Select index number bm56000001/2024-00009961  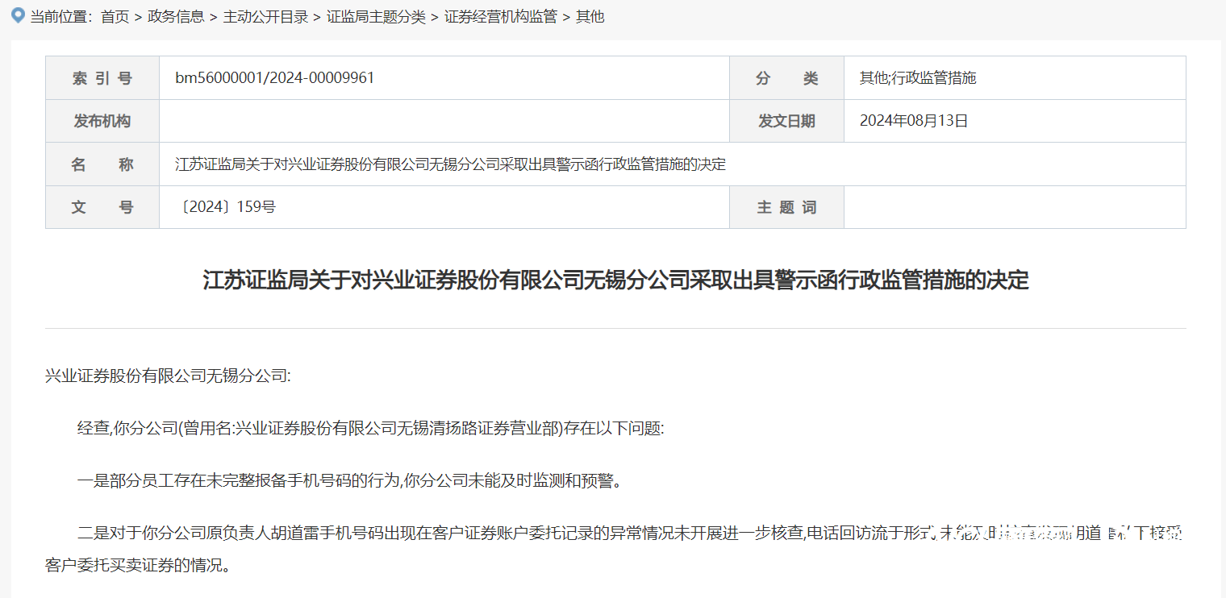tap(275, 78)
